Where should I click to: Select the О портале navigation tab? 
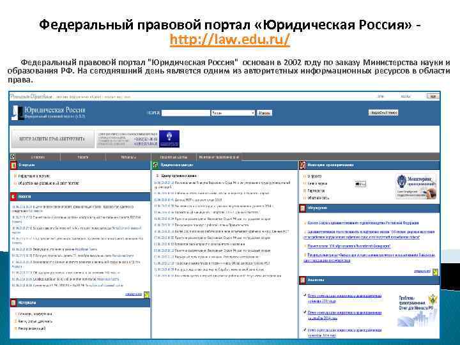38,157
